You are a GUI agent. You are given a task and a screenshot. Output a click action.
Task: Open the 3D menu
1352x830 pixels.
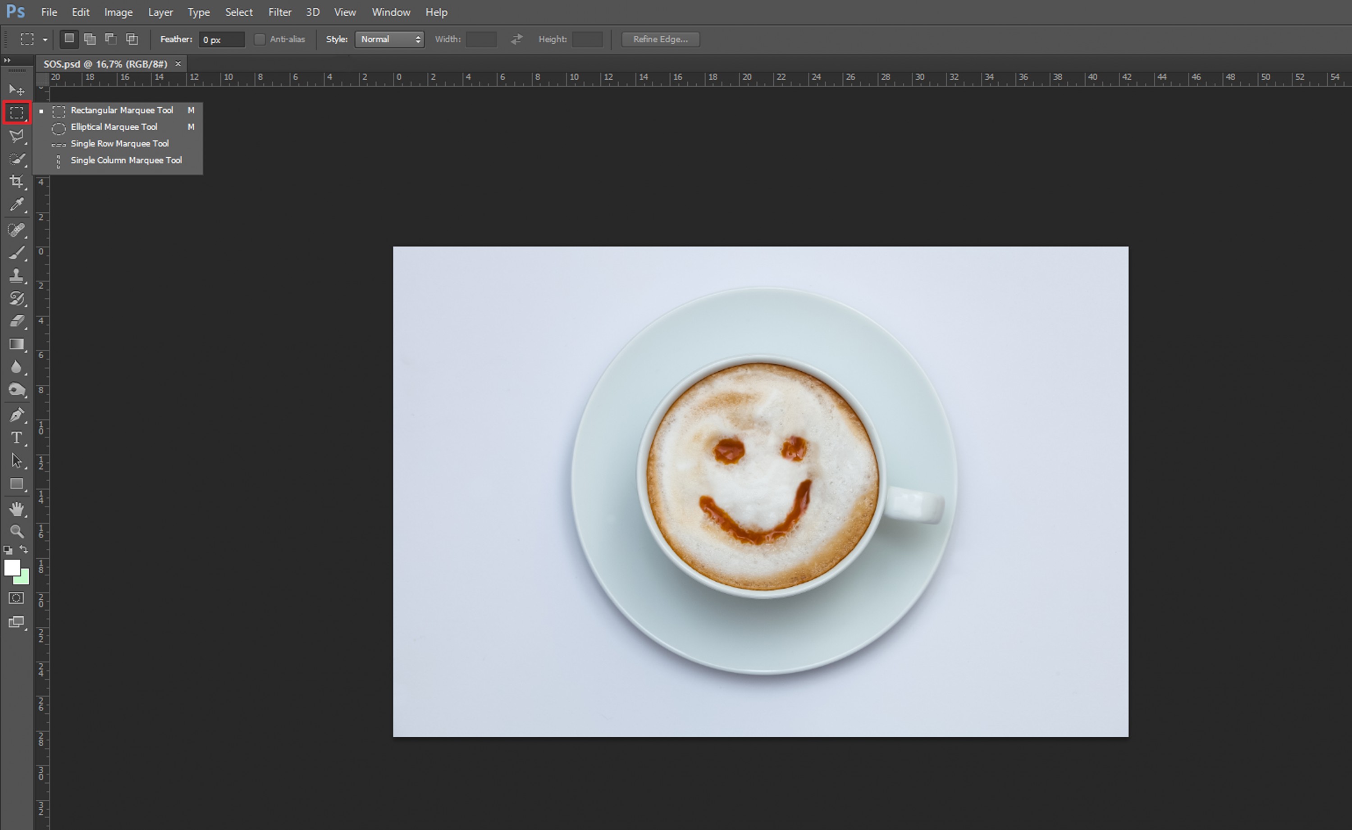point(313,12)
